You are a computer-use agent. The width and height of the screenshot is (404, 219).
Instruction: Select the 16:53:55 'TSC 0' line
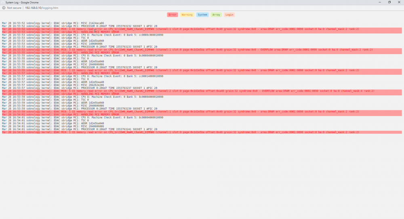pyautogui.click(x=45, y=59)
